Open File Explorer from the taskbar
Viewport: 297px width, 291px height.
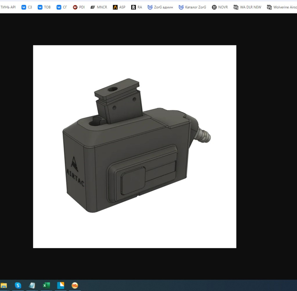4,285
